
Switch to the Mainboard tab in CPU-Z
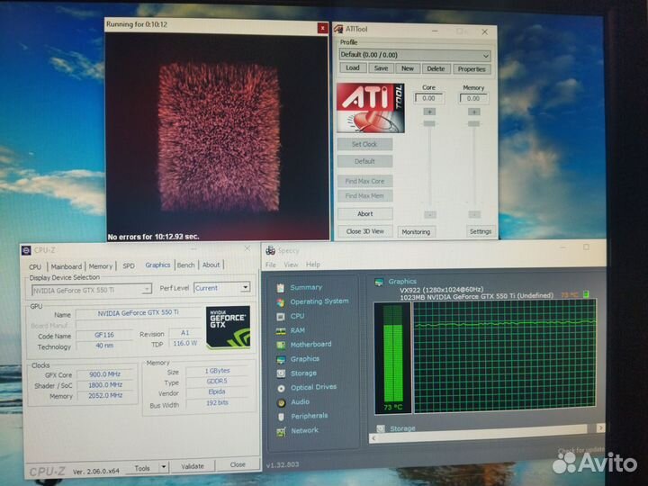click(x=66, y=265)
